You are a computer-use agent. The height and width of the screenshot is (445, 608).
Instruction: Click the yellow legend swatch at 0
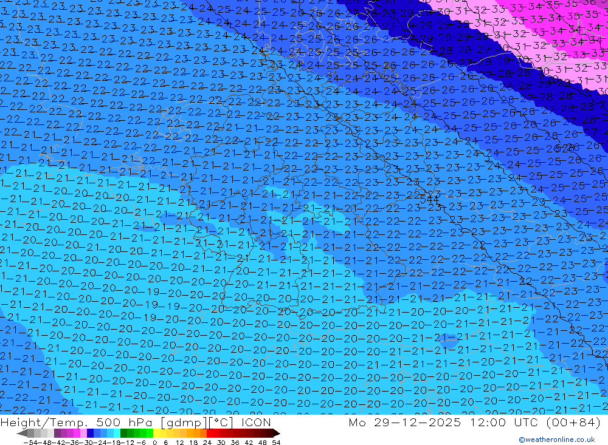click(157, 433)
